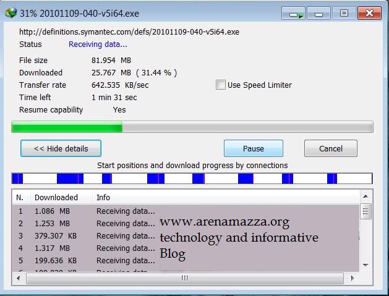Click the connections list scroll down arrow
389x296 pixels.
(365, 265)
